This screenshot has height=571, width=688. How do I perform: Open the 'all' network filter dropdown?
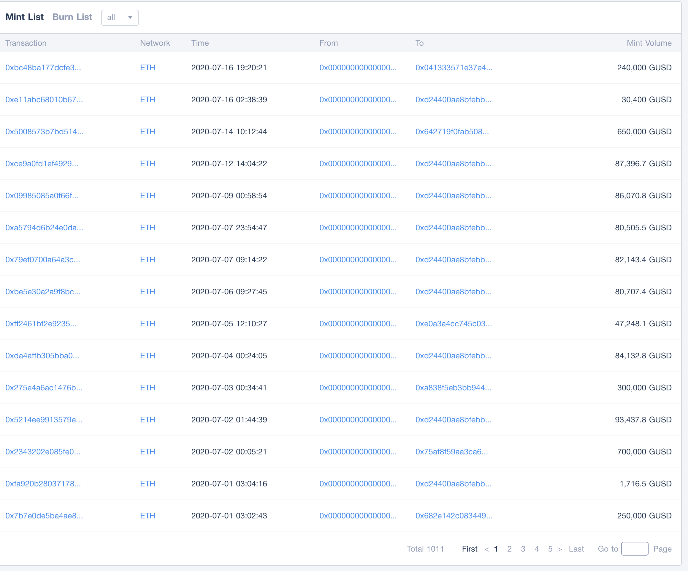120,17
